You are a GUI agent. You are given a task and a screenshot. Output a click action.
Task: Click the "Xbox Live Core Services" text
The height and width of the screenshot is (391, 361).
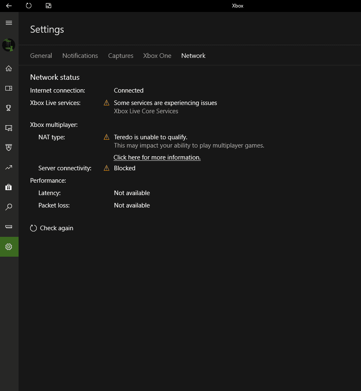[x=146, y=111]
